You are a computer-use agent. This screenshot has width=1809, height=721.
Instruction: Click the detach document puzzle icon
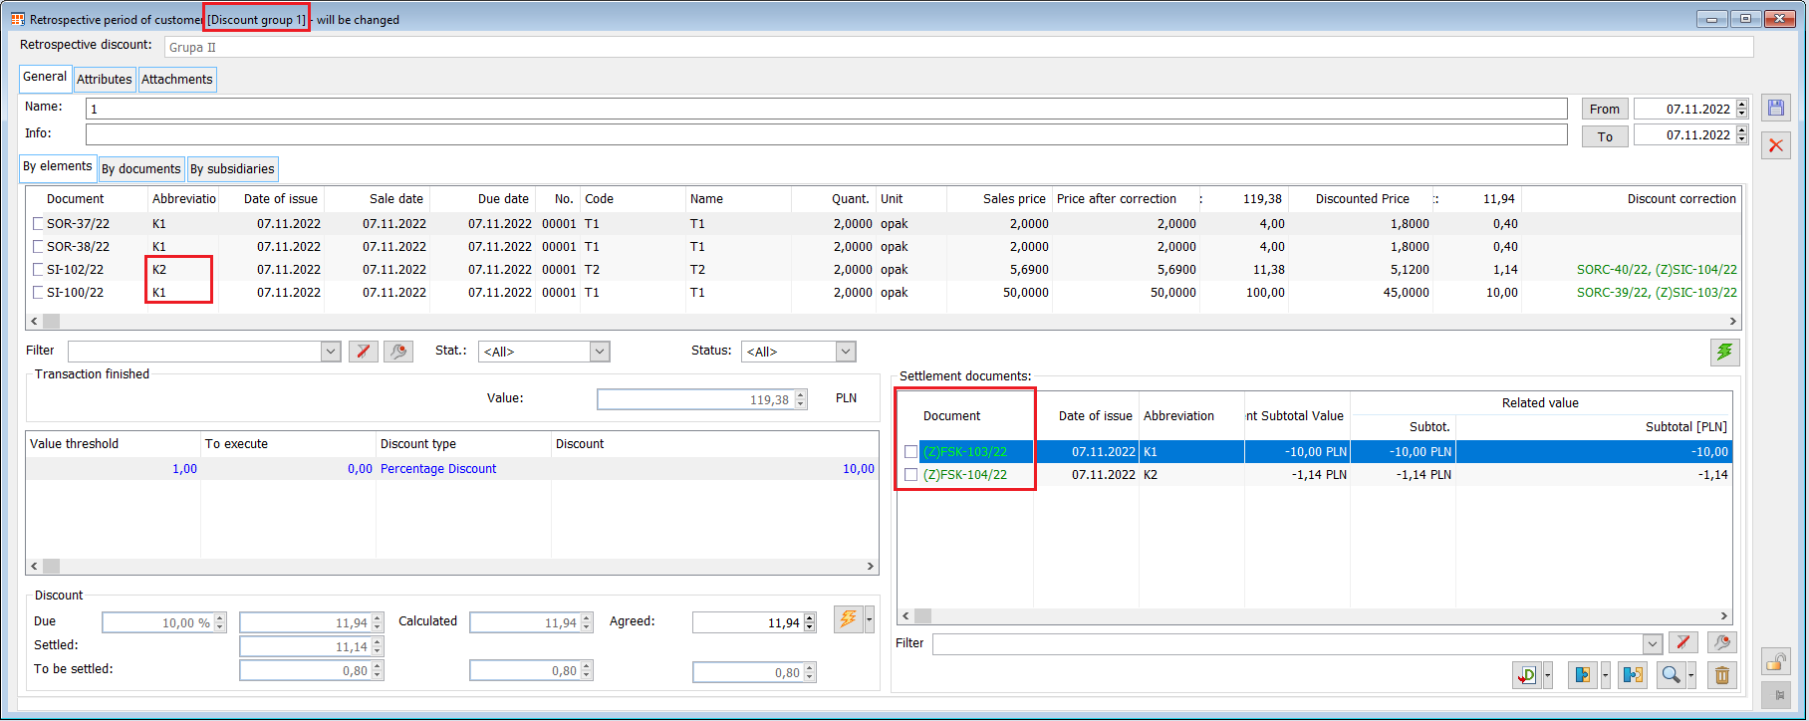click(1633, 675)
